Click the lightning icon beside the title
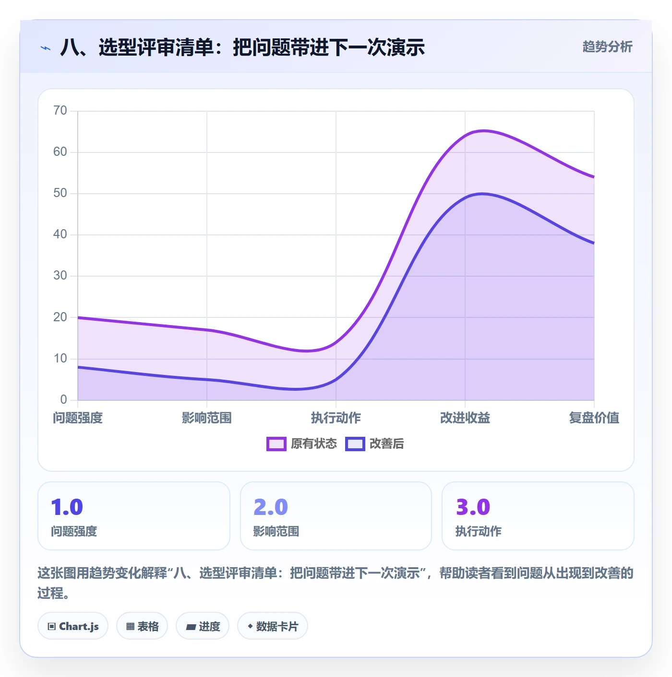The height and width of the screenshot is (677, 672). (x=46, y=48)
